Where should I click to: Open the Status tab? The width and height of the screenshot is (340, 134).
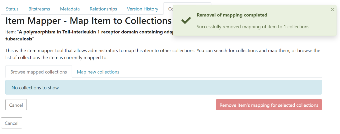click(12, 9)
